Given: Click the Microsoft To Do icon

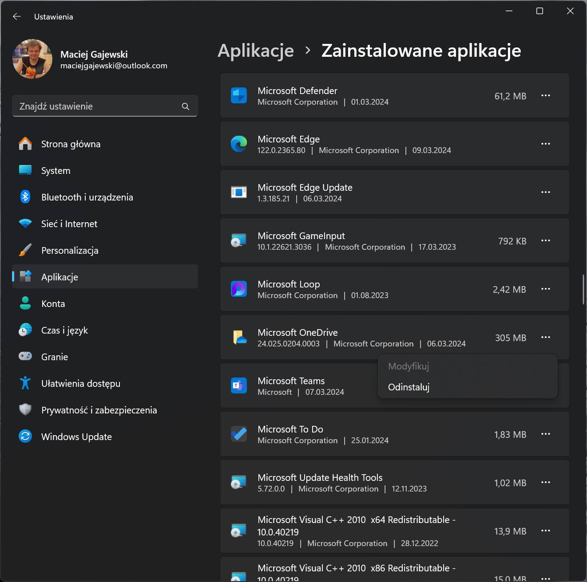Looking at the screenshot, I should [239, 434].
